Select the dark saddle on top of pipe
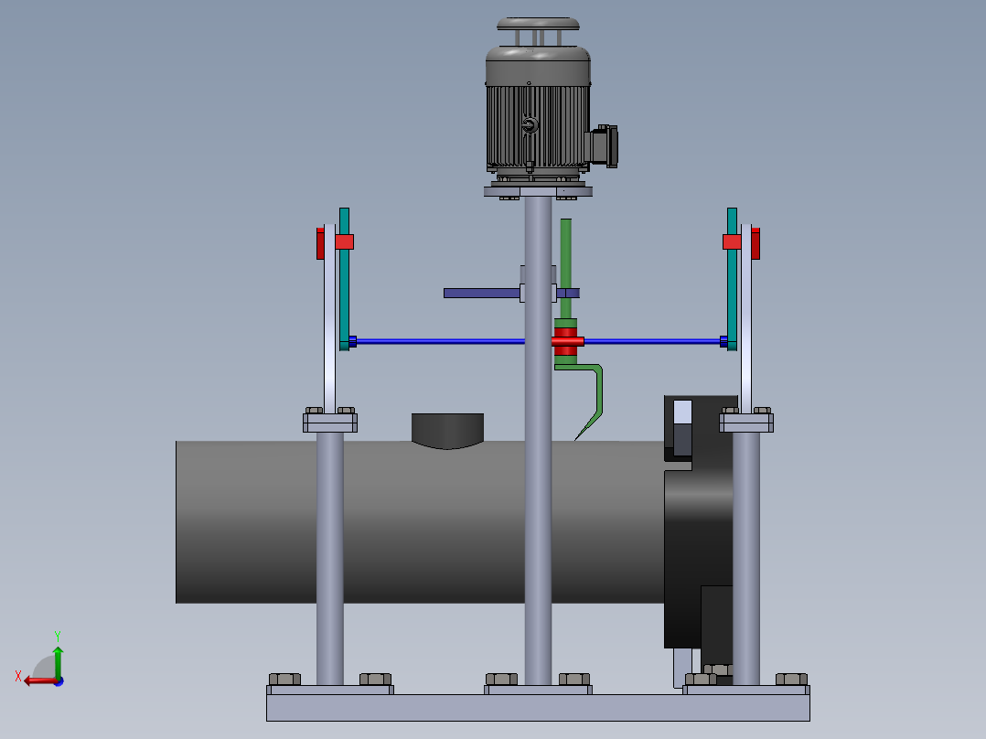The height and width of the screenshot is (739, 986). (448, 431)
